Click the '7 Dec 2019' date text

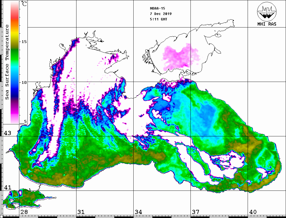click(x=161, y=14)
